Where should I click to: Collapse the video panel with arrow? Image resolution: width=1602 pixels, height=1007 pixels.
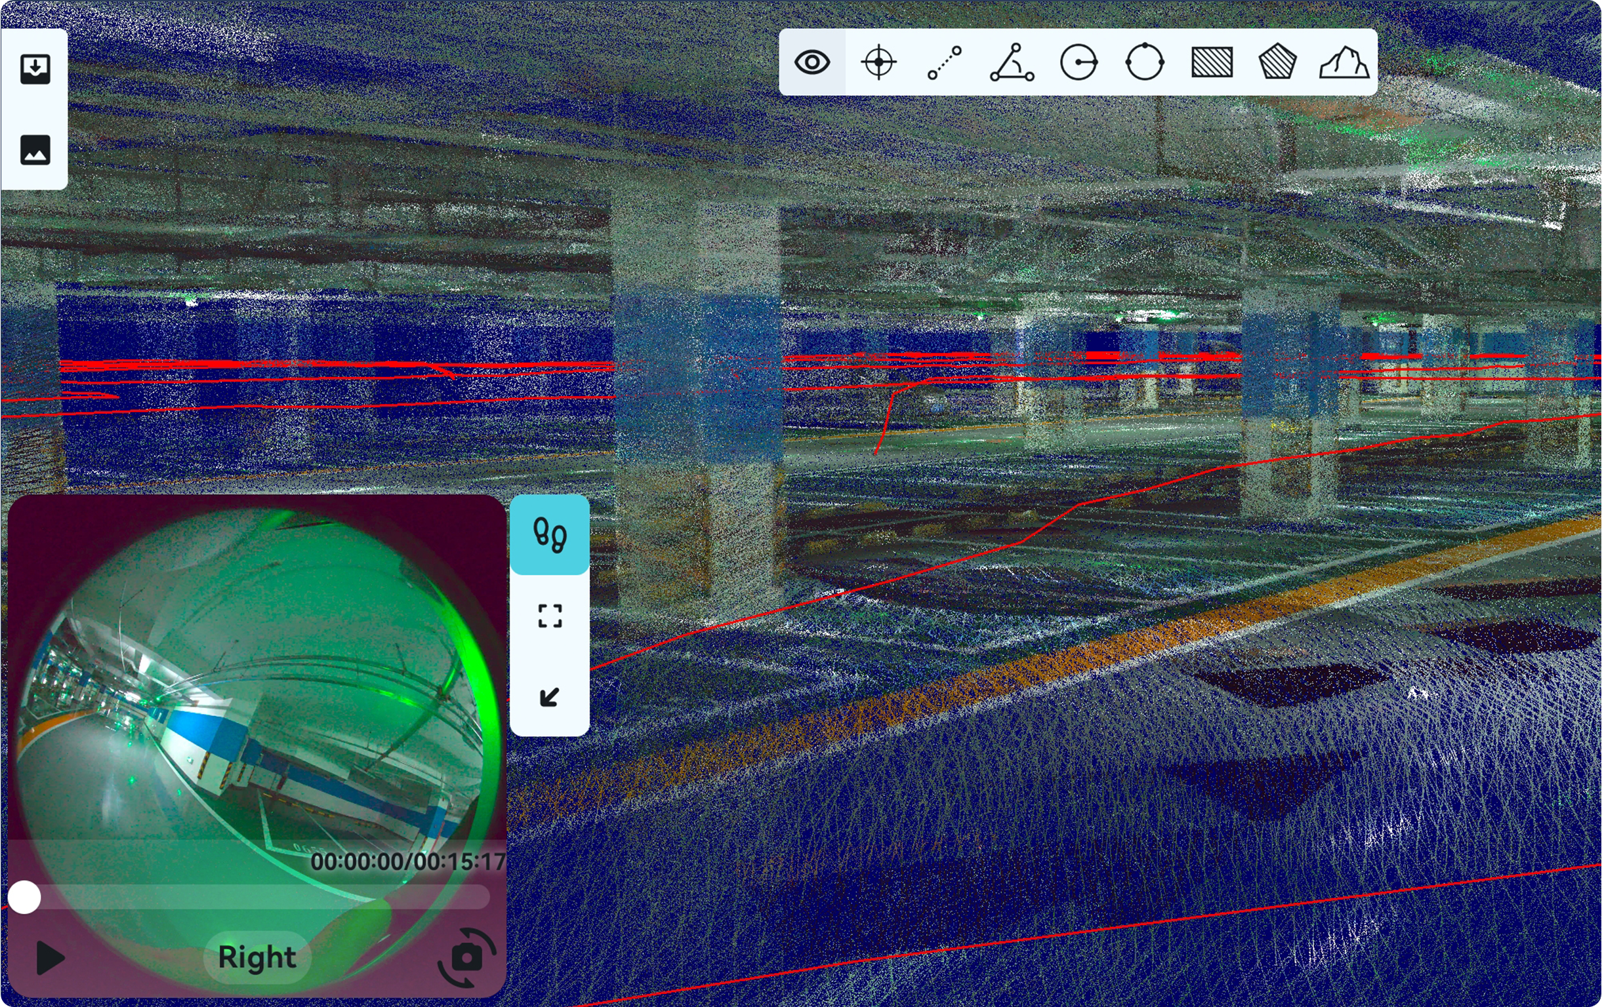tap(550, 697)
